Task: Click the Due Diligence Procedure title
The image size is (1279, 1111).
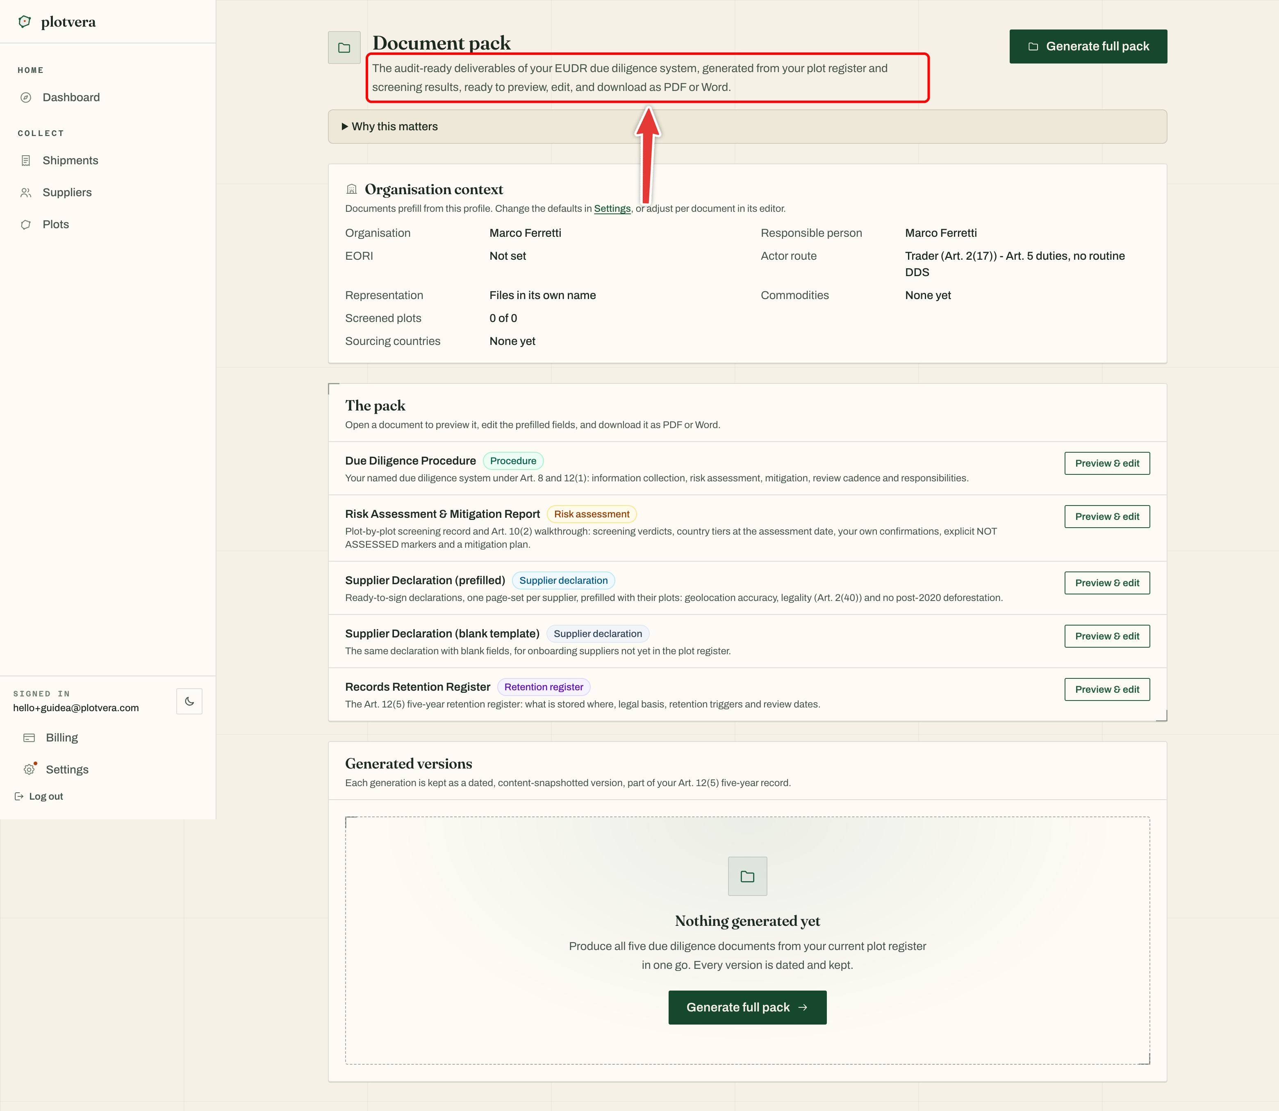Action: tap(410, 460)
